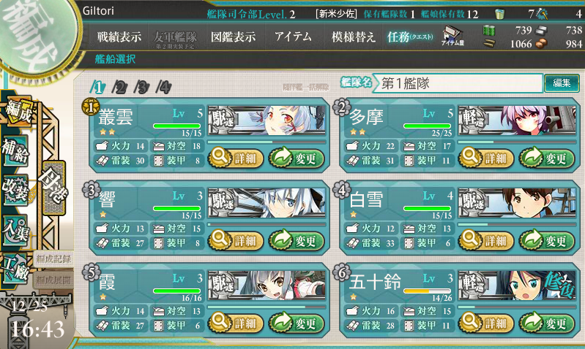The height and width of the screenshot is (349, 585).
Task: Open the アイテム屋 item shop icon
Action: 452,36
